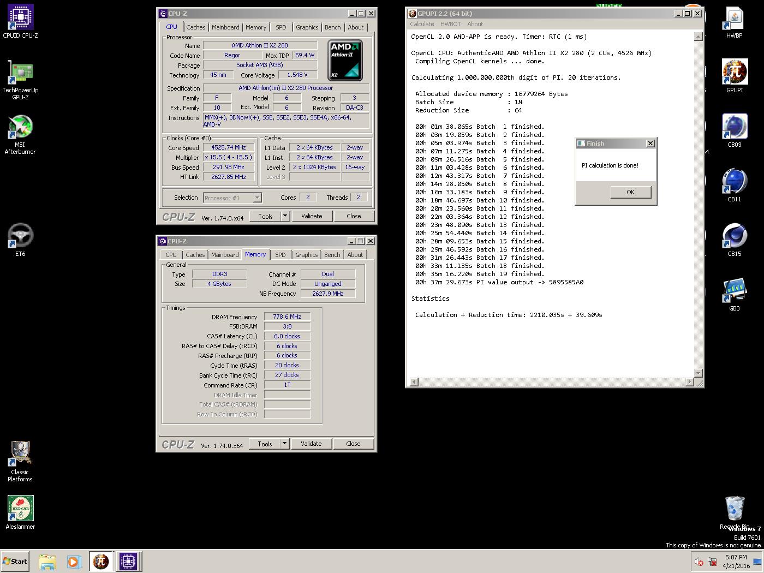The image size is (764, 573).
Task: Open the CB15 Cinebench shortcut
Action: coord(734,240)
